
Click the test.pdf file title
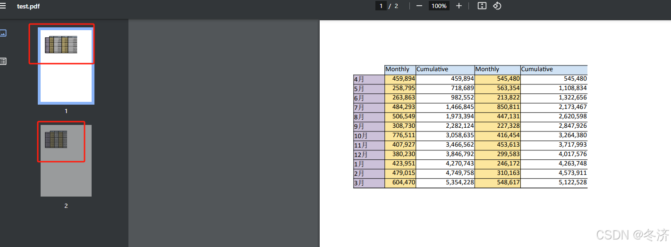(x=28, y=6)
